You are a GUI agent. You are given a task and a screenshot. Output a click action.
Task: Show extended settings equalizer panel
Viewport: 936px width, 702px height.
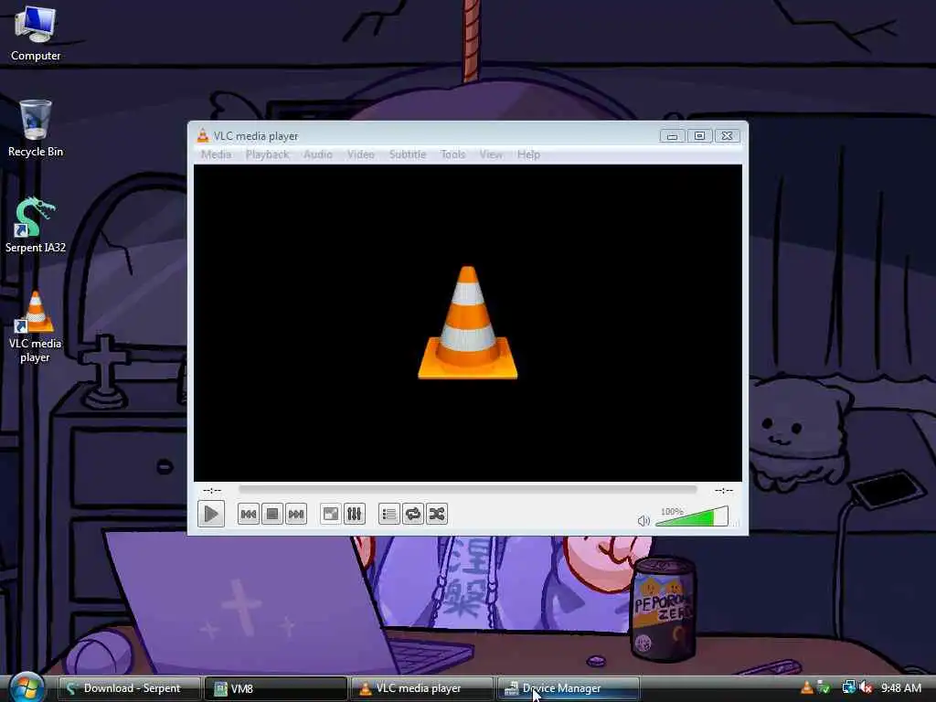click(355, 514)
